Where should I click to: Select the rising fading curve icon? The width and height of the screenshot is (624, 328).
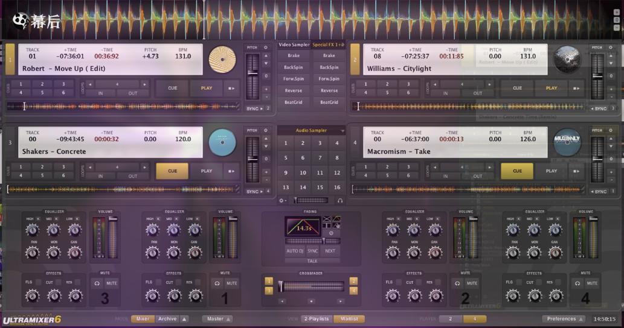pyautogui.click(x=336, y=219)
